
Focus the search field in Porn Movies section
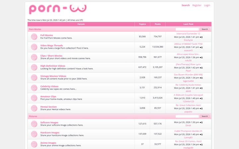[x=187, y=29]
